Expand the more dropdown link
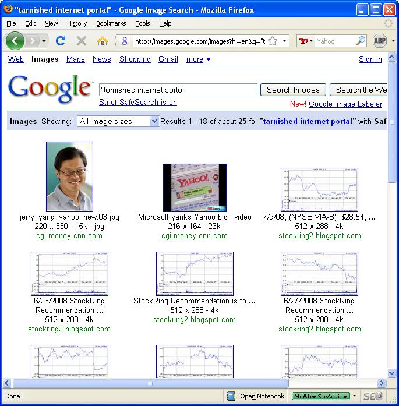The image size is (399, 406). tap(198, 59)
